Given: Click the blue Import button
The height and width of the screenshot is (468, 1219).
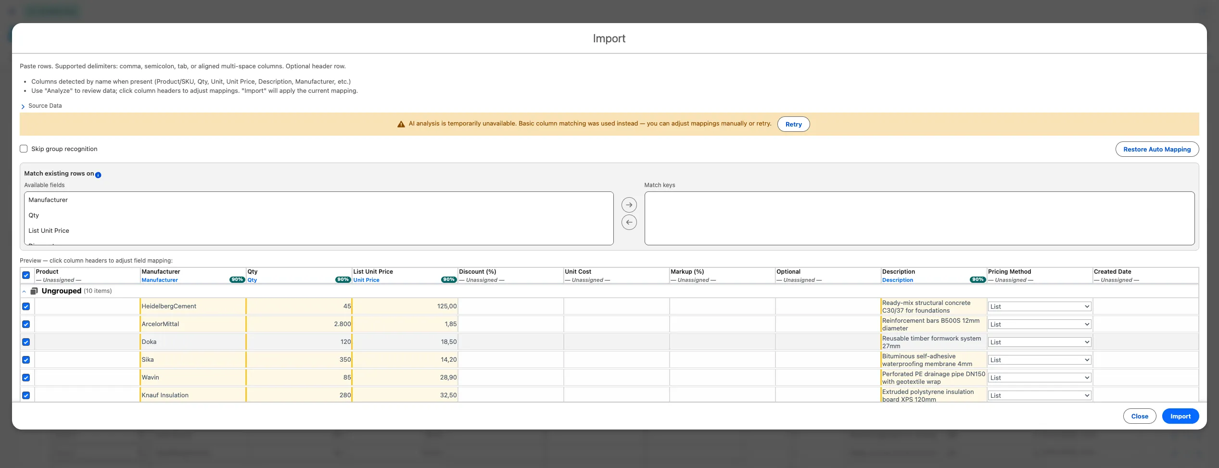Looking at the screenshot, I should (x=1181, y=416).
